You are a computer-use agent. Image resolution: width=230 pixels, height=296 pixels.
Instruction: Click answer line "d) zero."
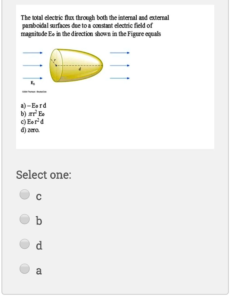coord(30,130)
